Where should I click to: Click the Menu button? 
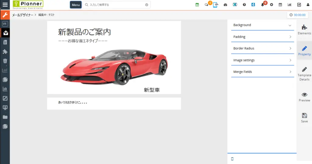(x=76, y=5)
